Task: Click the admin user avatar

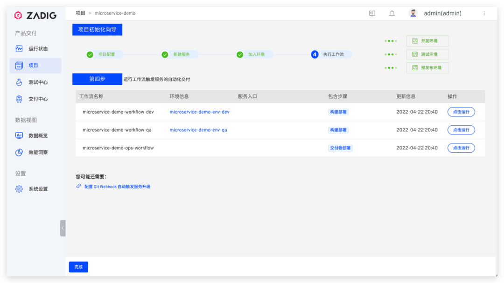Action: click(413, 13)
